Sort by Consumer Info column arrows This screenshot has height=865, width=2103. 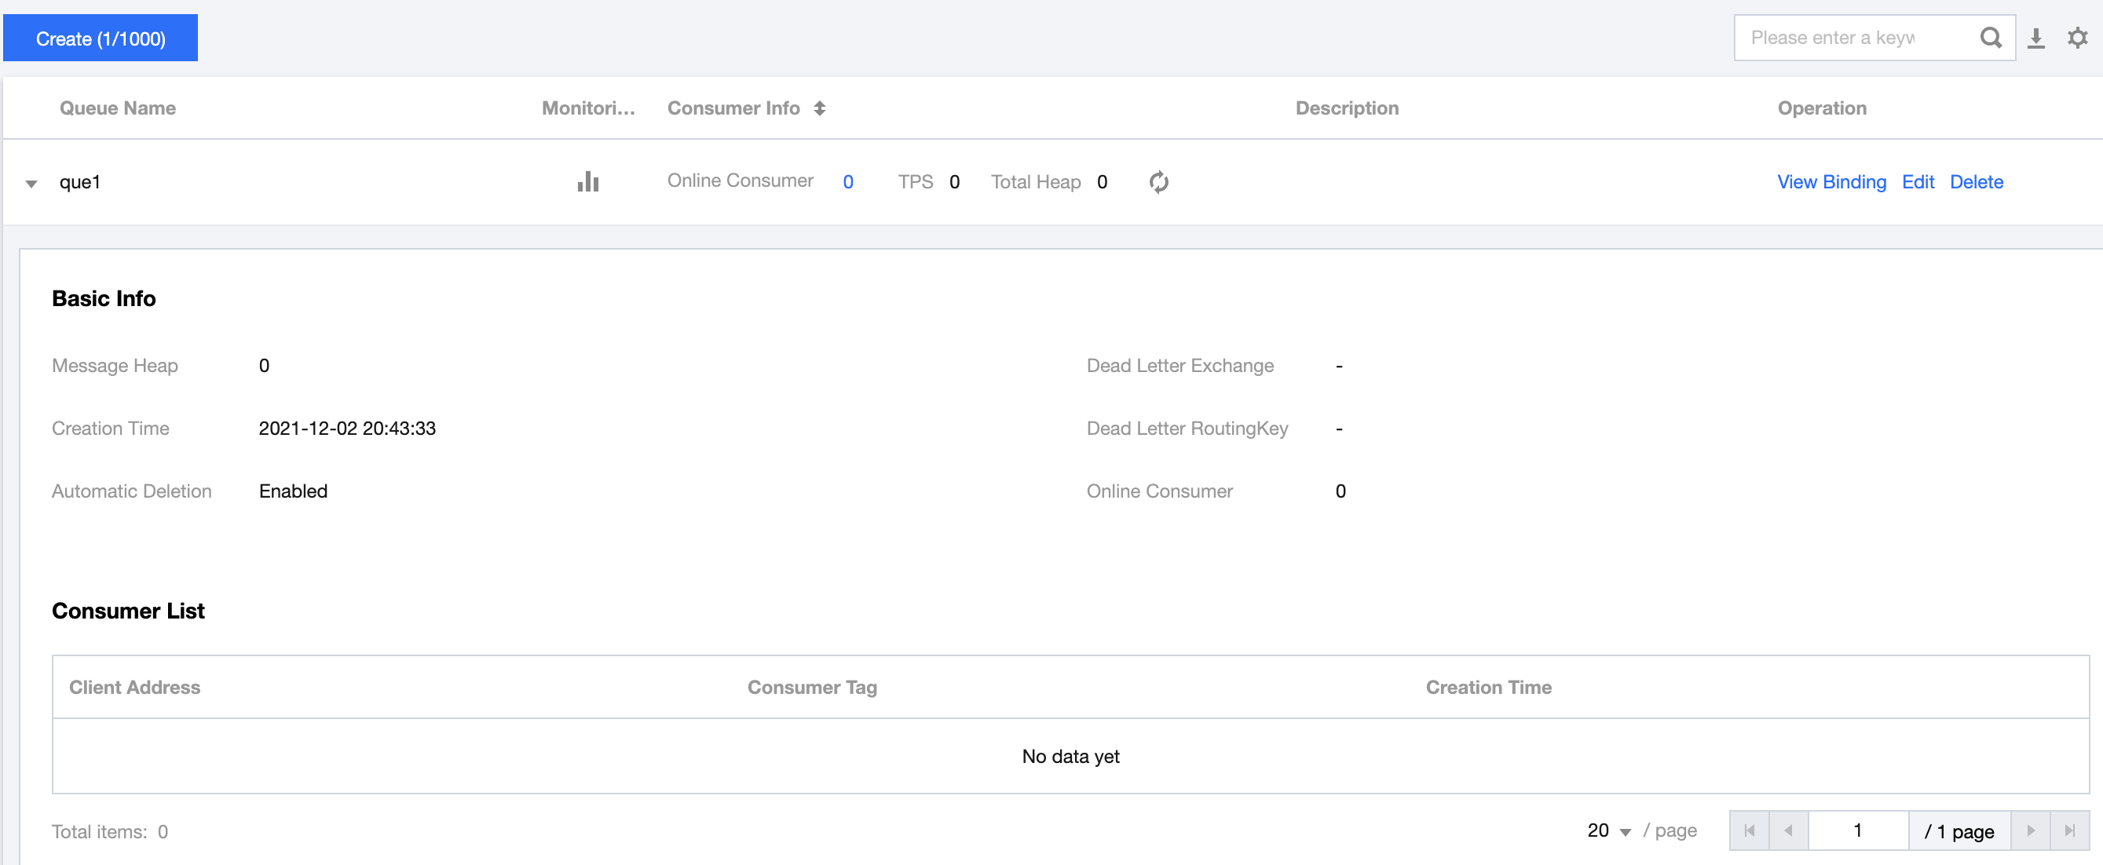point(820,108)
